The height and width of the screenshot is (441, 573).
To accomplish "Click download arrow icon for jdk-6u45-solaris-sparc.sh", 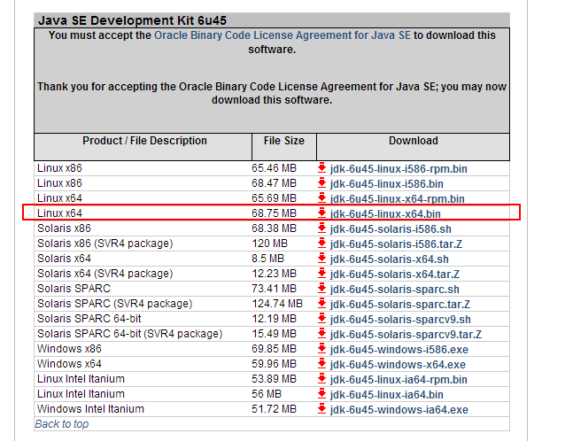I will click(321, 289).
